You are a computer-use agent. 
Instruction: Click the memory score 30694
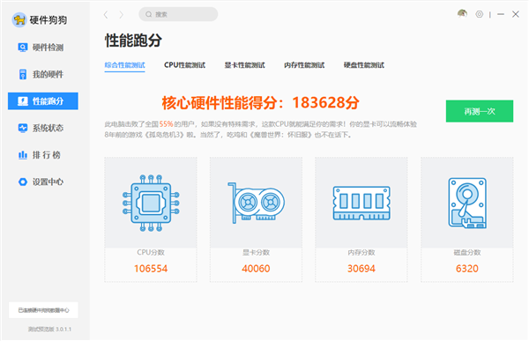[361, 269]
